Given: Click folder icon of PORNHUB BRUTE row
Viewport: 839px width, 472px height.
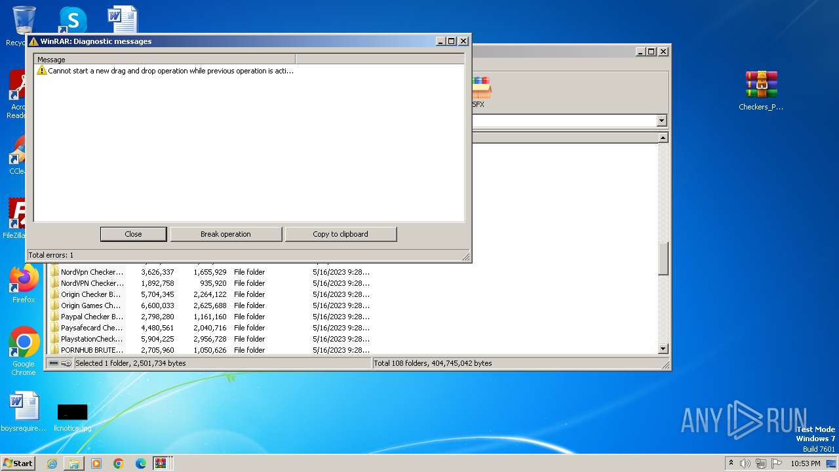Looking at the screenshot, I should 55,350.
